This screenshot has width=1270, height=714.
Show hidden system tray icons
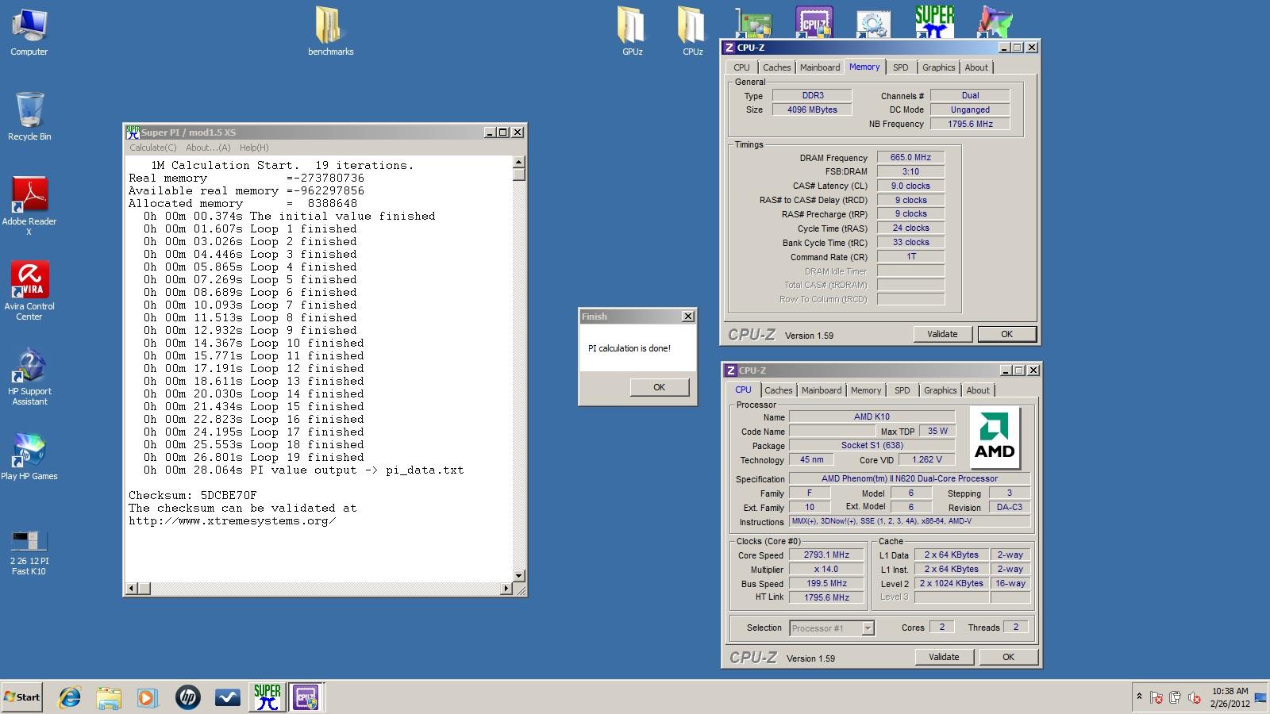[x=1139, y=697]
